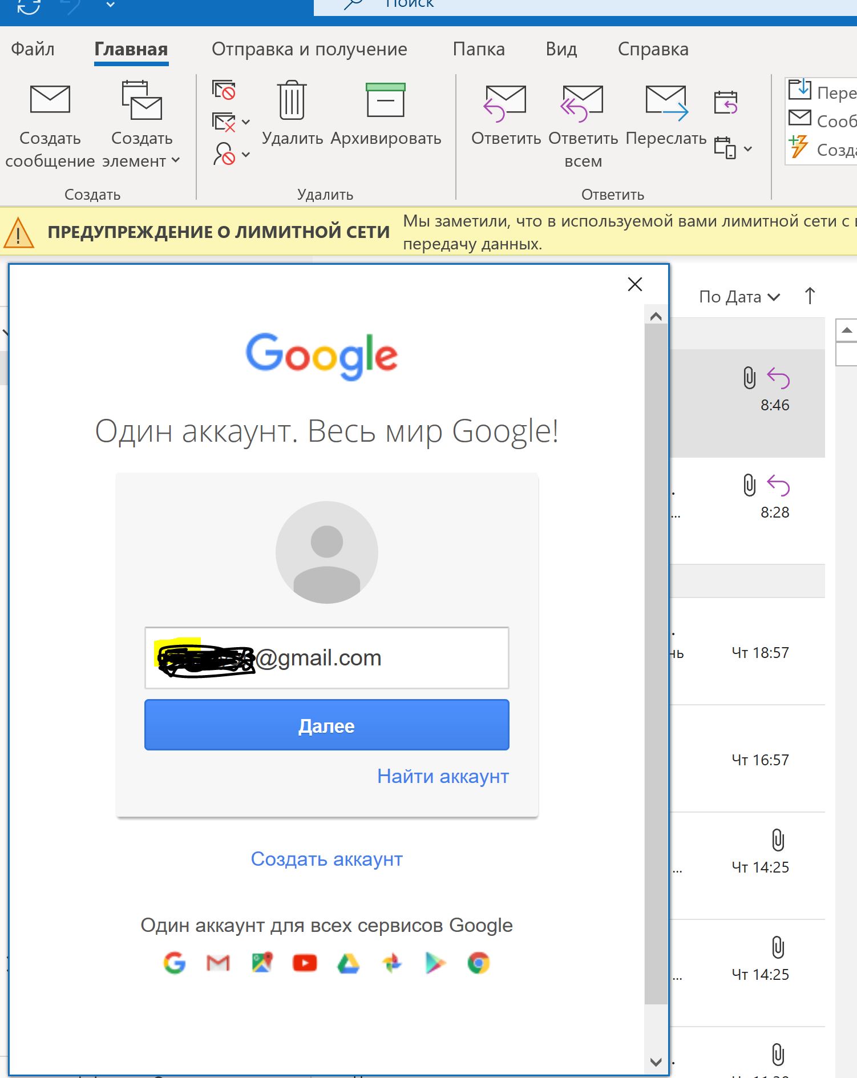Click the Google Drive service icon

tap(349, 963)
